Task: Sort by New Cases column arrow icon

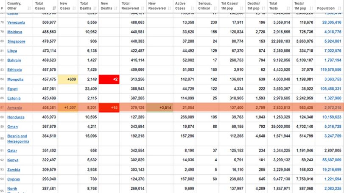Action: point(74,8)
